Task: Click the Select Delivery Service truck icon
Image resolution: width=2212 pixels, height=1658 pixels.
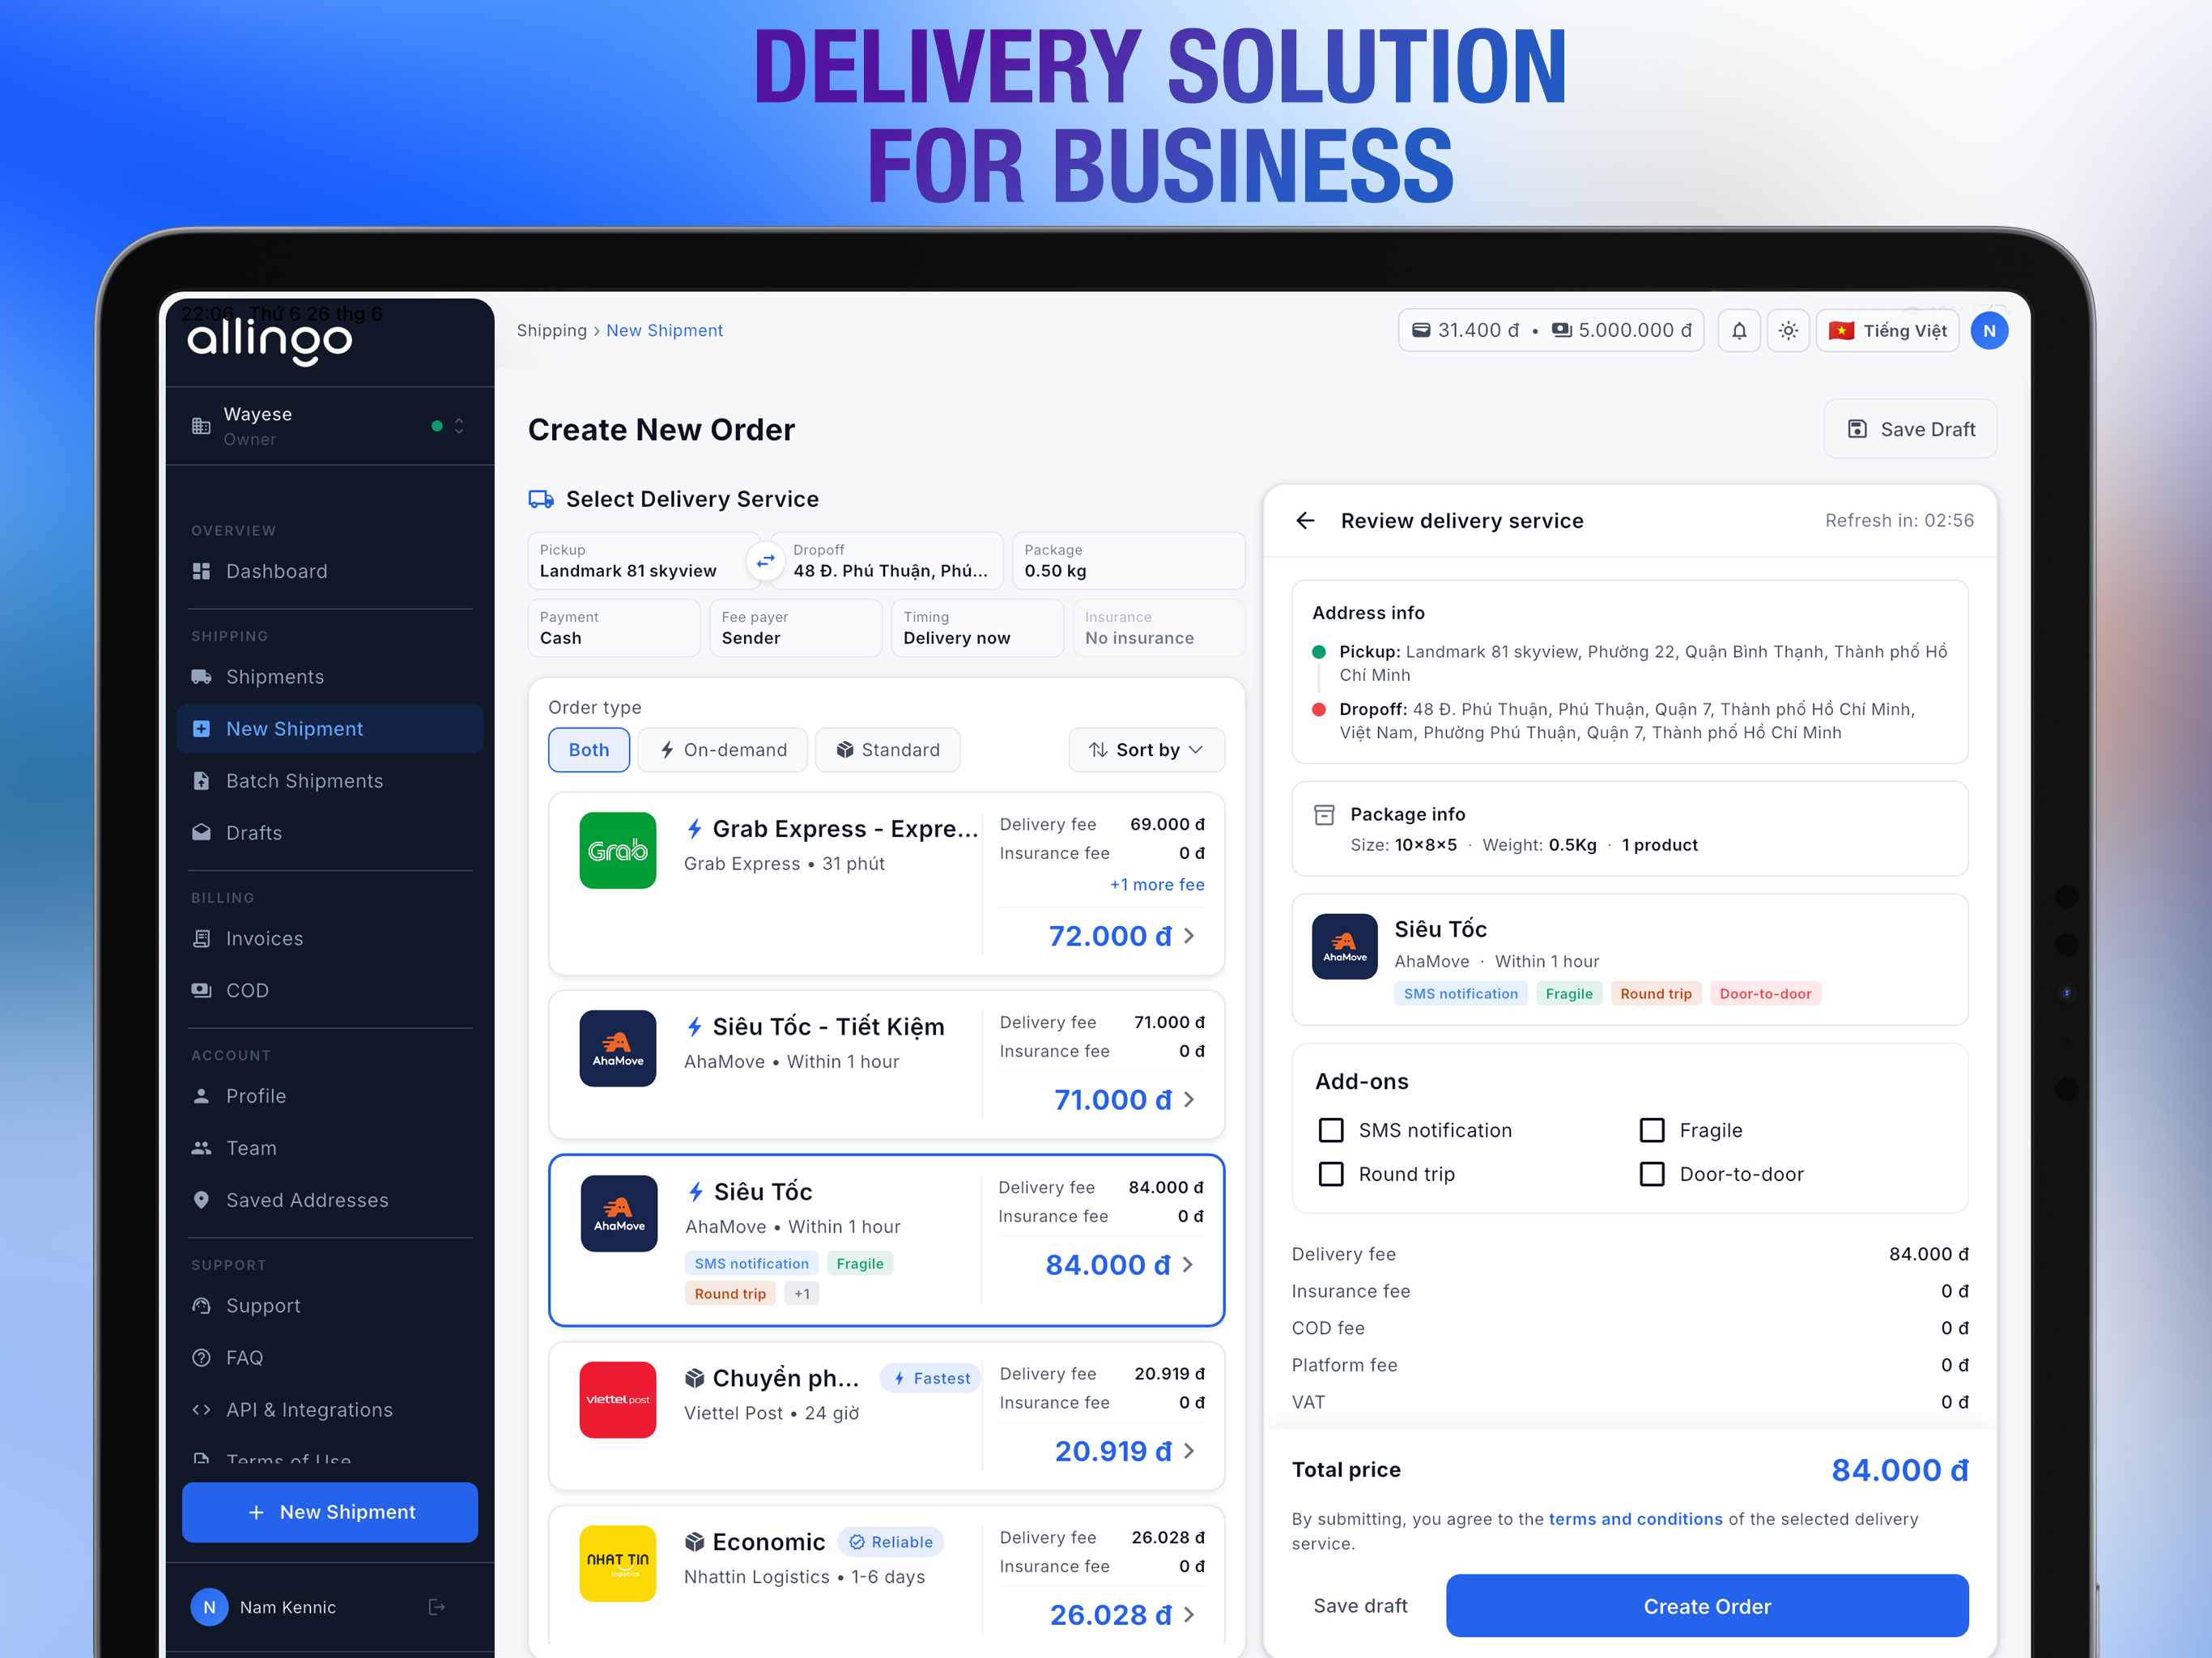Action: [x=541, y=499]
